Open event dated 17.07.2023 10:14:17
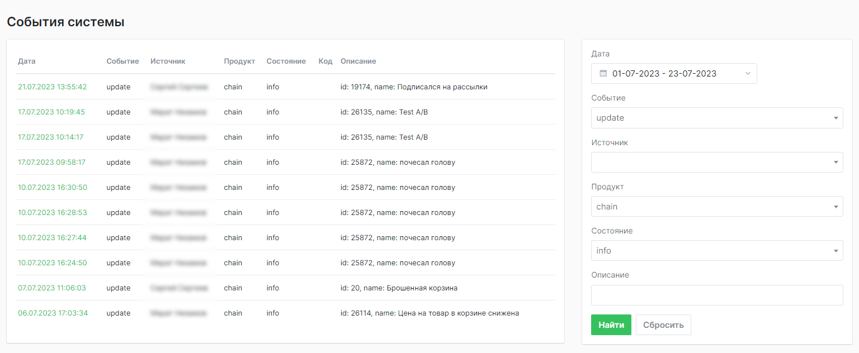Screen dimensions: 859x353 pyautogui.click(x=51, y=137)
